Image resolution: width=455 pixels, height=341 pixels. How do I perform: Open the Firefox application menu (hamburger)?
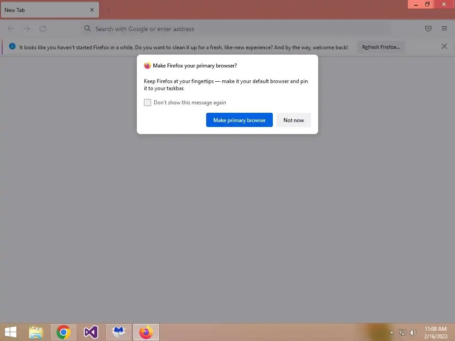point(444,28)
